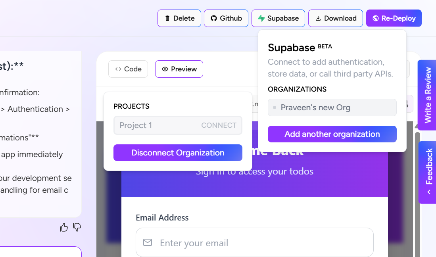Image resolution: width=436 pixels, height=257 pixels.
Task: Click the Feedback chevron arrow
Action: (x=429, y=192)
